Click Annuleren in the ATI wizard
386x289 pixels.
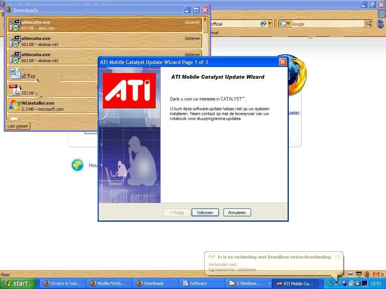pyautogui.click(x=237, y=213)
